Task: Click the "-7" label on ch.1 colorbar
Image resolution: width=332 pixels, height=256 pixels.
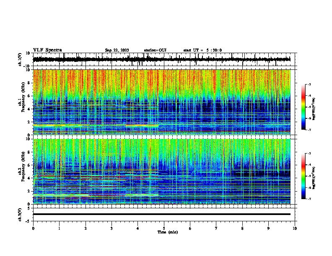Action: (309, 130)
